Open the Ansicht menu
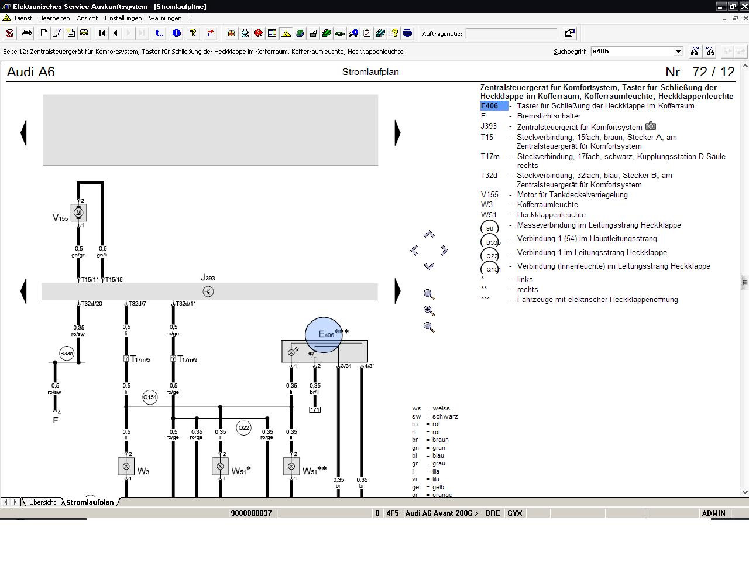749x562 pixels. pyautogui.click(x=87, y=18)
